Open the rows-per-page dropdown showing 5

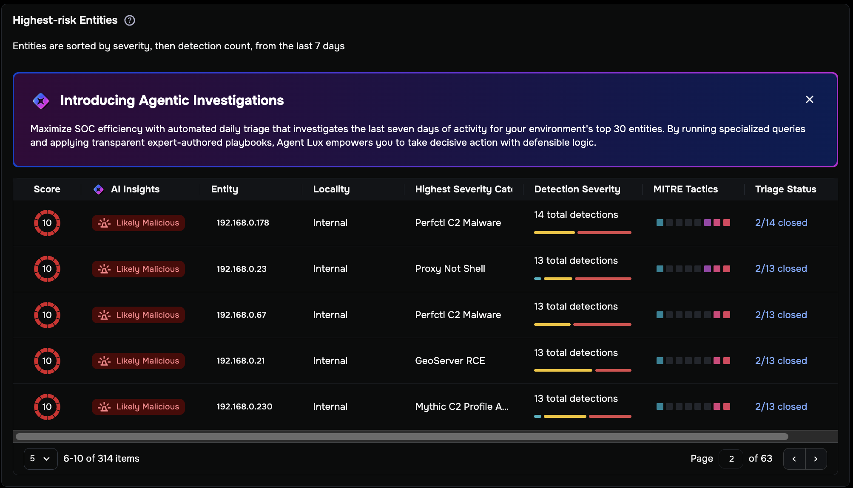(40, 459)
